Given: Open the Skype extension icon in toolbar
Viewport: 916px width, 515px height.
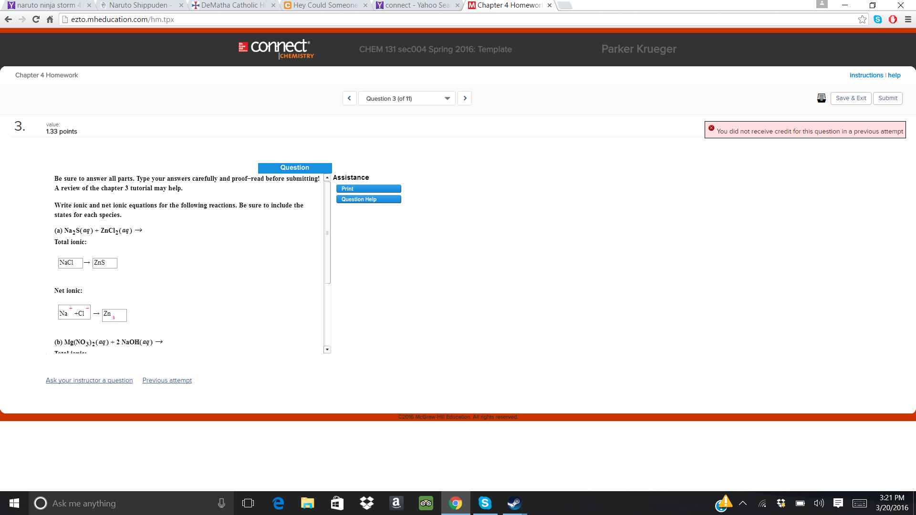Looking at the screenshot, I should click(x=878, y=20).
